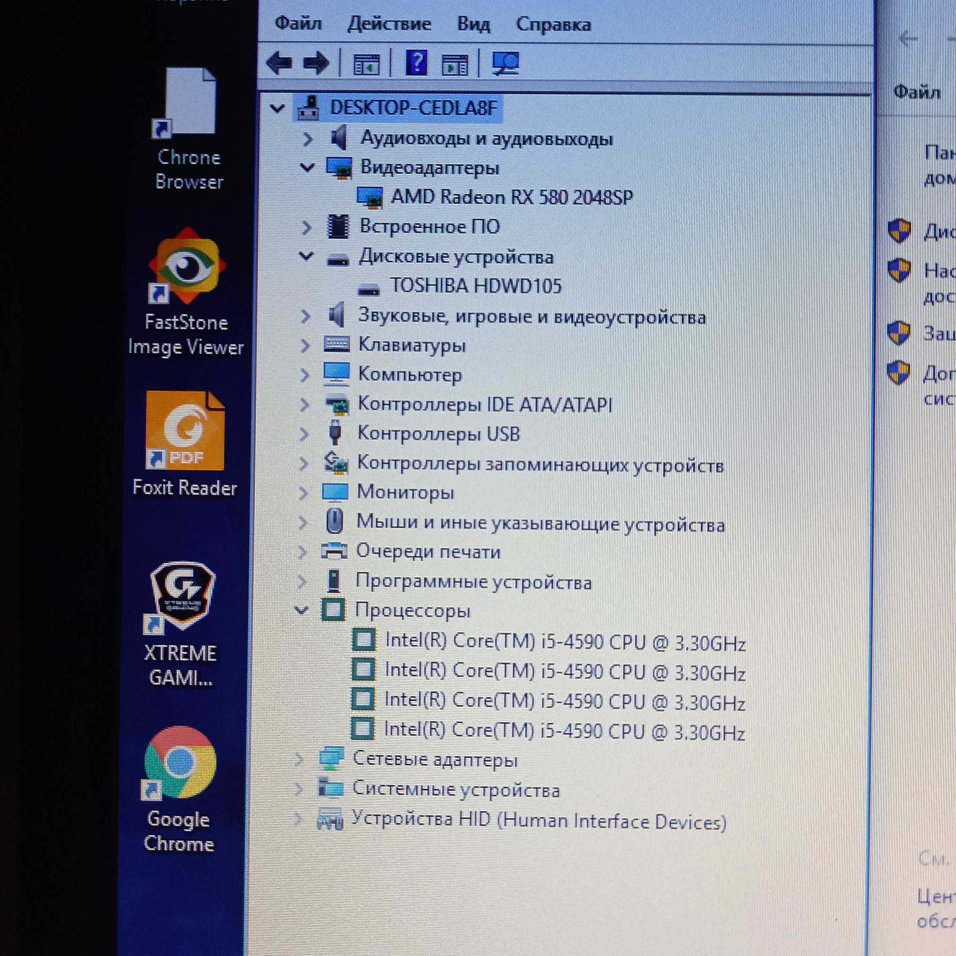956x956 pixels.
Task: Open the Вид menu
Action: pos(474,24)
